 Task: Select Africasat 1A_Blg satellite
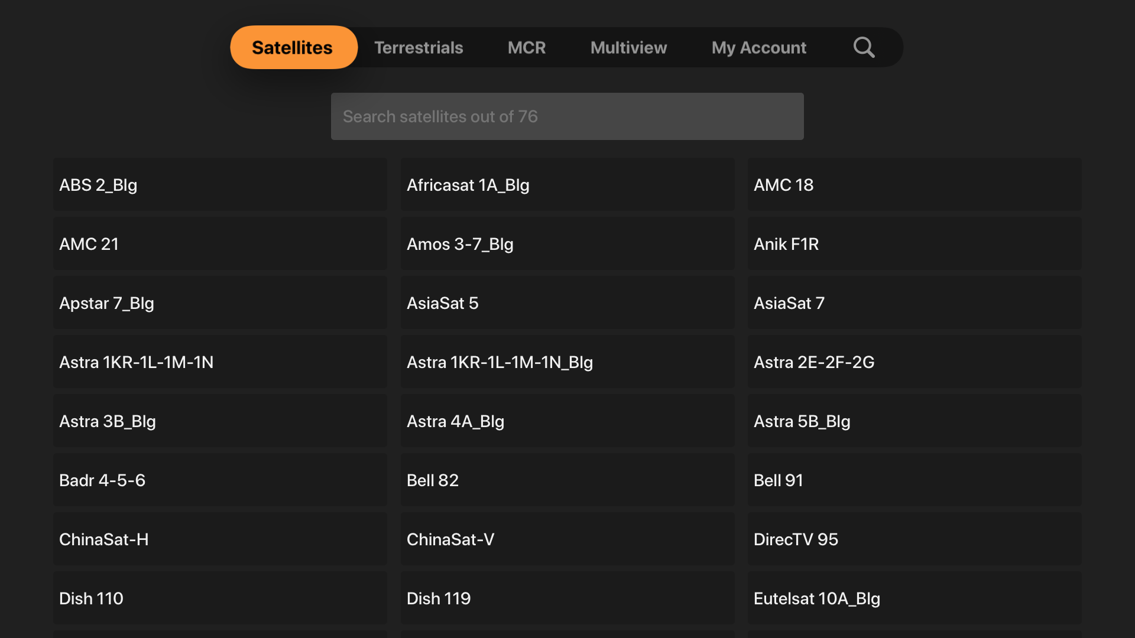(x=567, y=185)
